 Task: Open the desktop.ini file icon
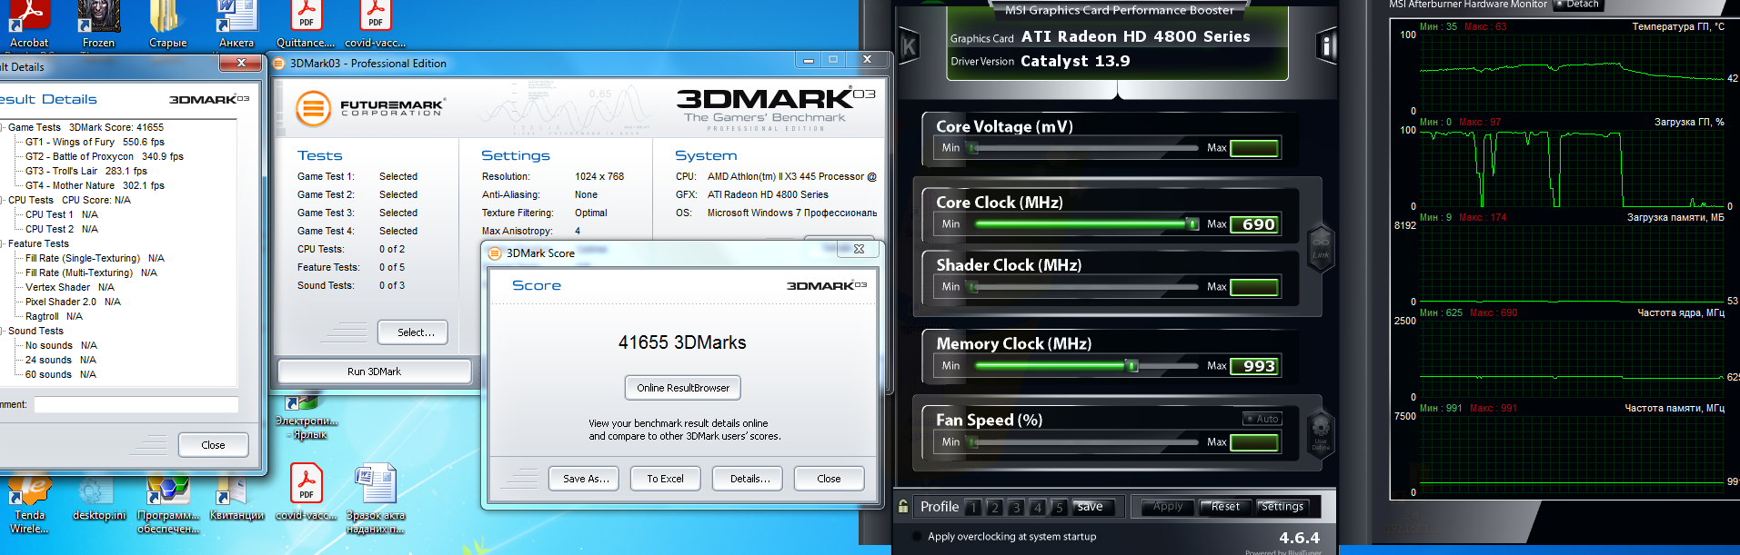pos(98,498)
